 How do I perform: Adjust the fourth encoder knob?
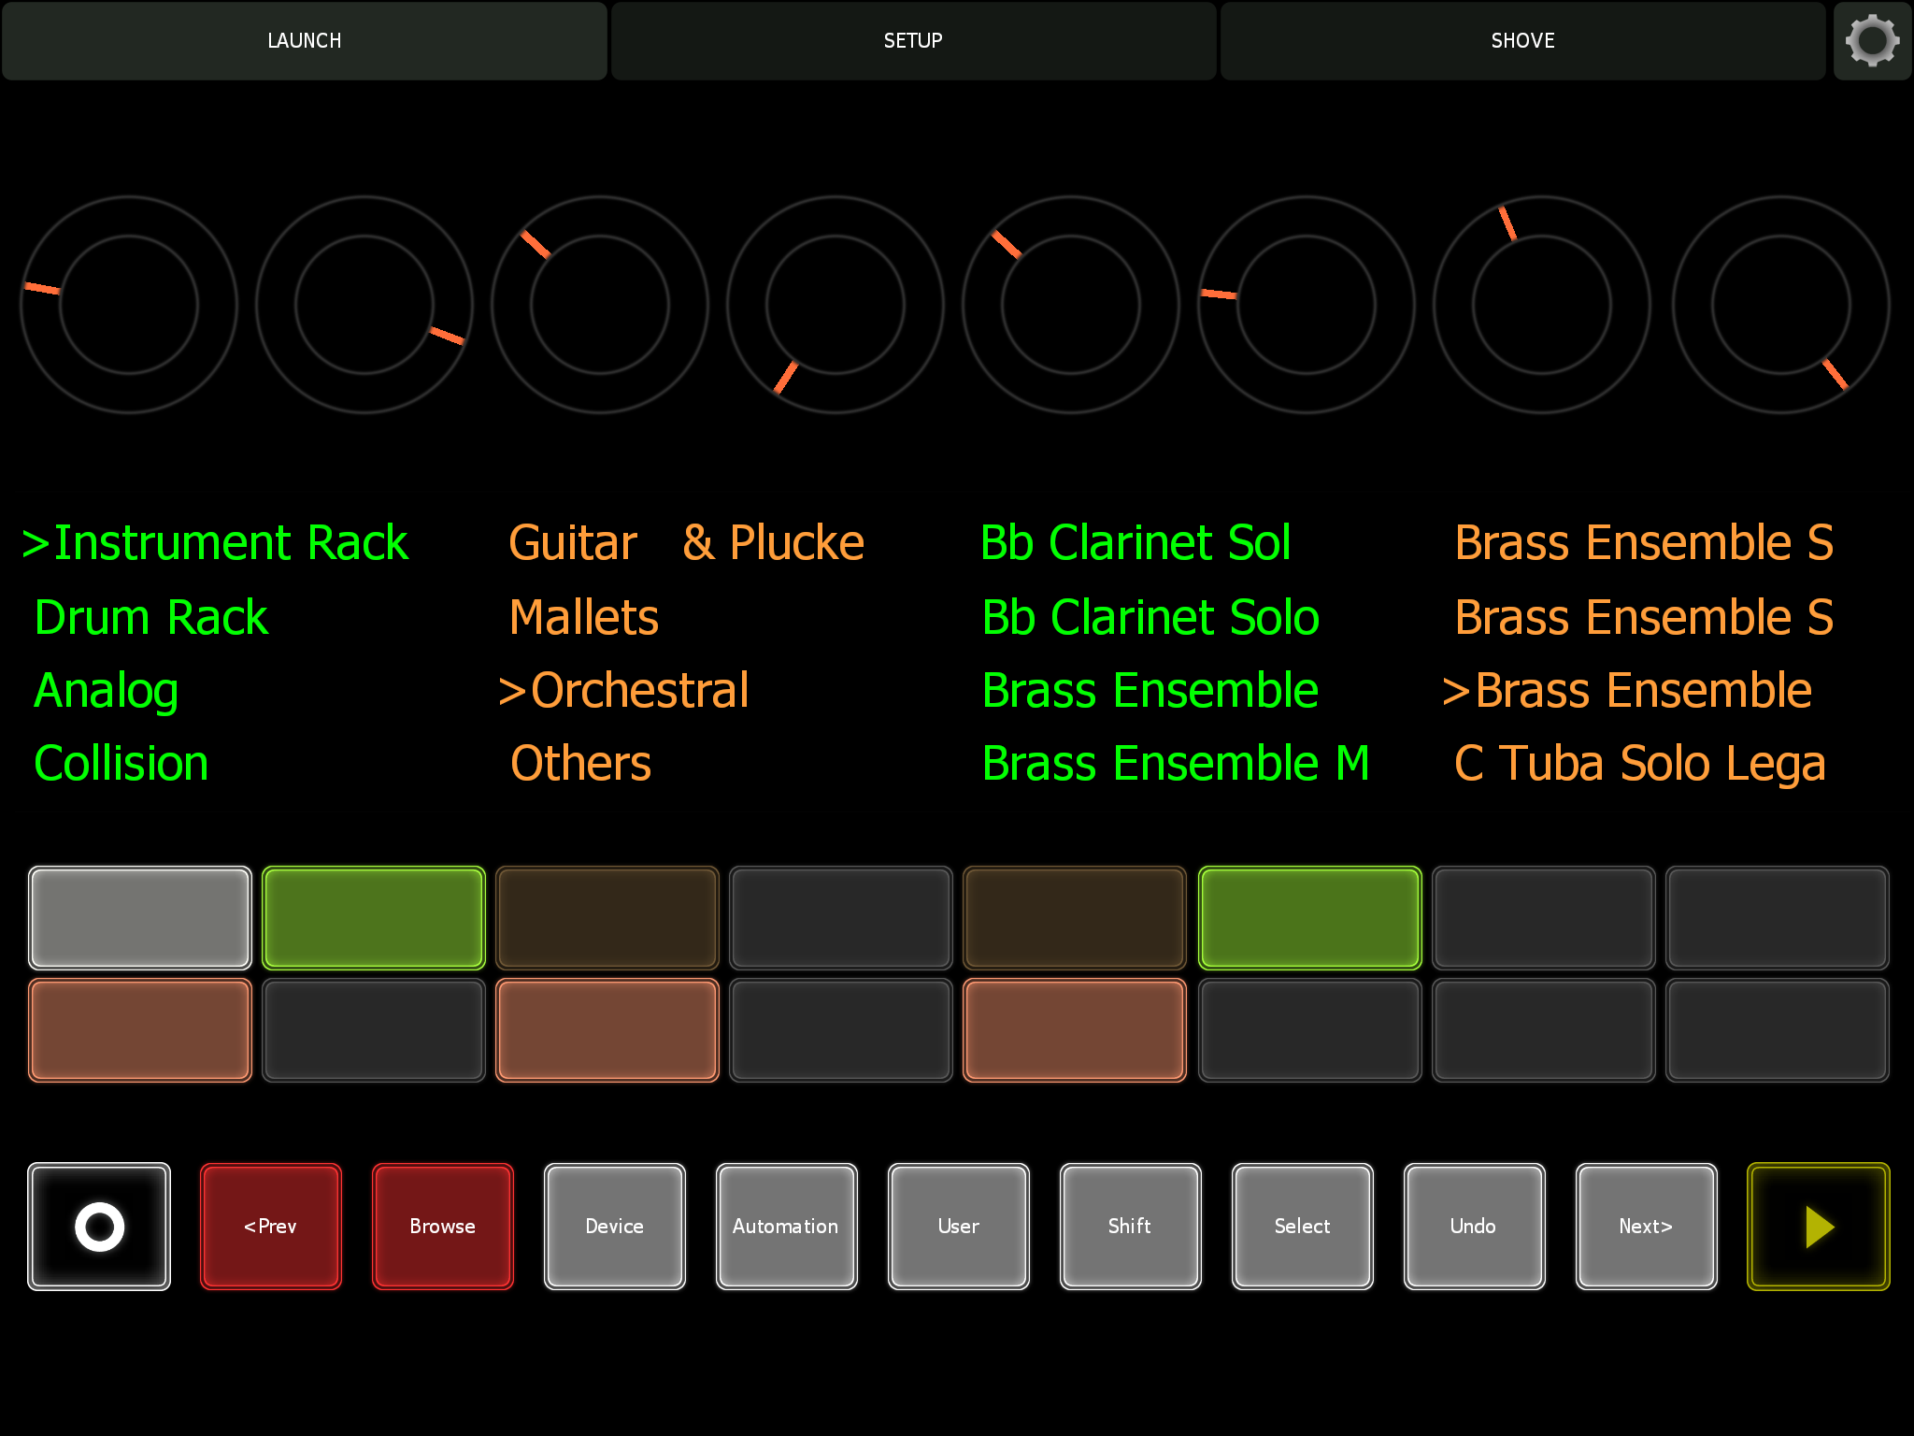click(x=836, y=305)
